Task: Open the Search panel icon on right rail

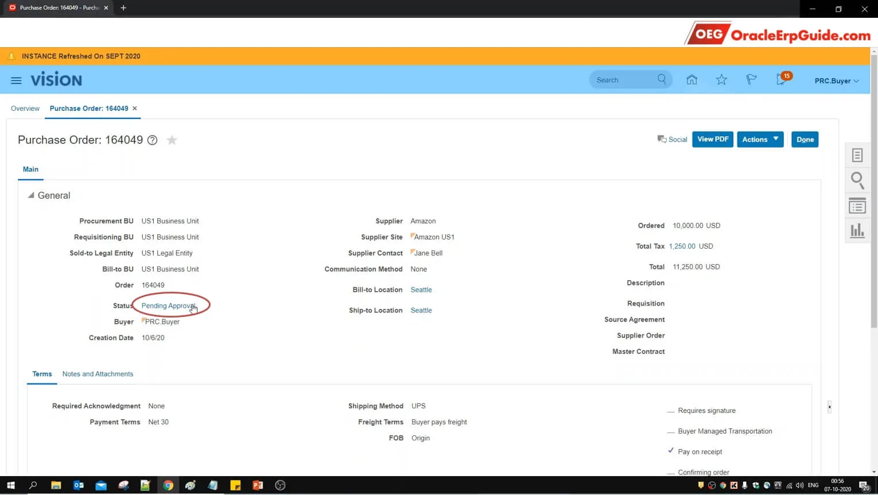Action: (857, 180)
